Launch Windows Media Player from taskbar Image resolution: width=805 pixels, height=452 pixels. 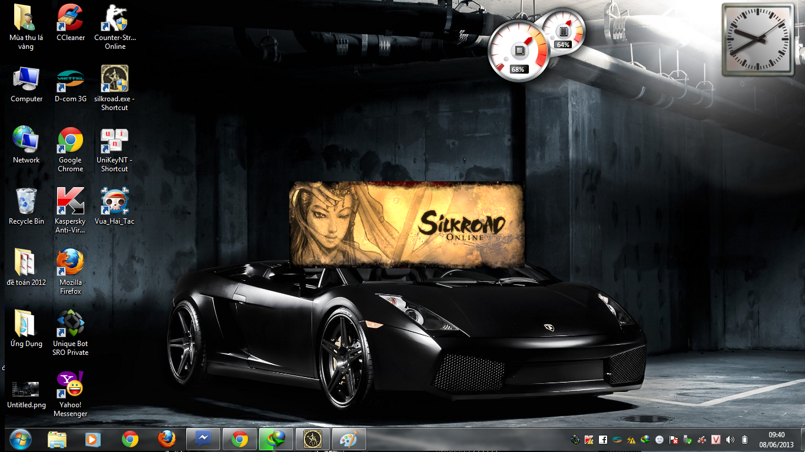pos(94,439)
